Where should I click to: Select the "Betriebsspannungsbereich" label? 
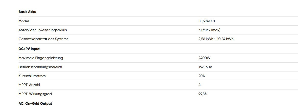(x=40, y=67)
